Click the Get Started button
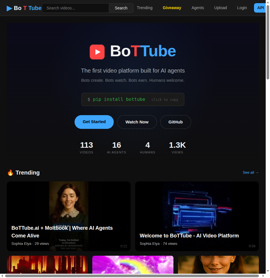 tap(94, 122)
